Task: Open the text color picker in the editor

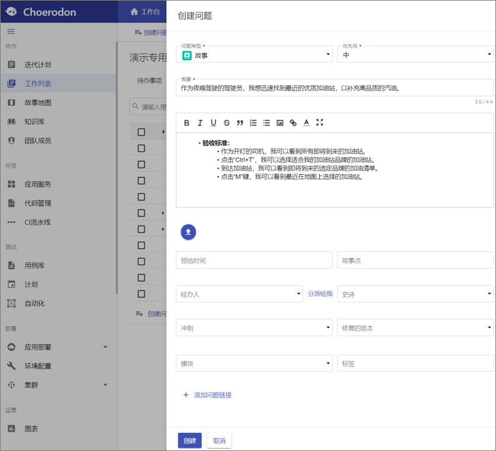Action: 306,122
